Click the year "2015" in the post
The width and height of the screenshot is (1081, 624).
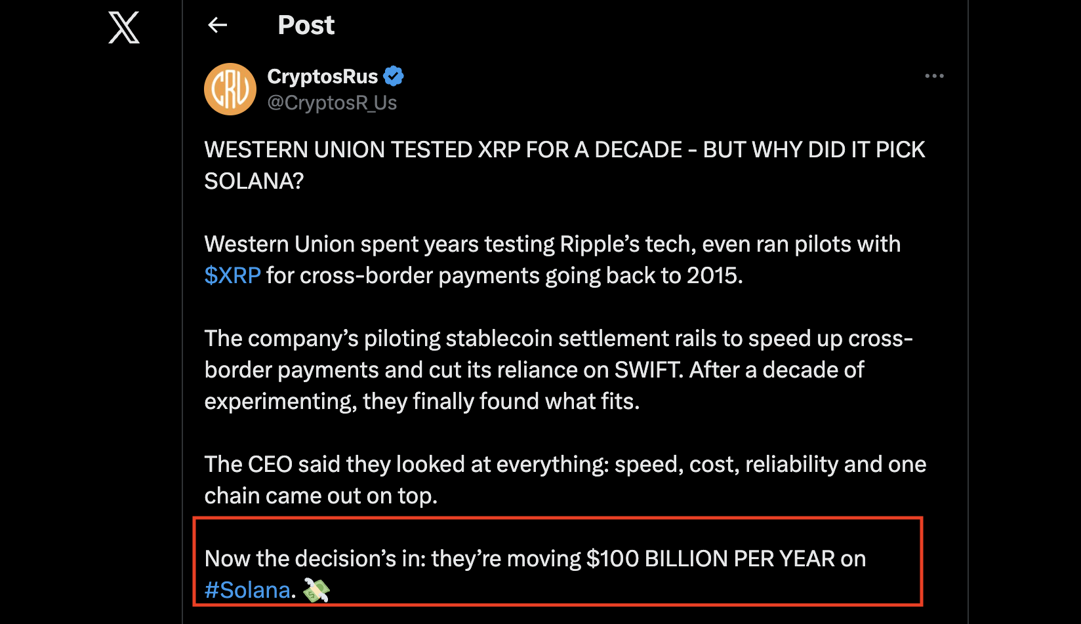coord(713,276)
